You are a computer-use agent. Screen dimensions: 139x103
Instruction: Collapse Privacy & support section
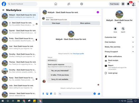click(119, 52)
